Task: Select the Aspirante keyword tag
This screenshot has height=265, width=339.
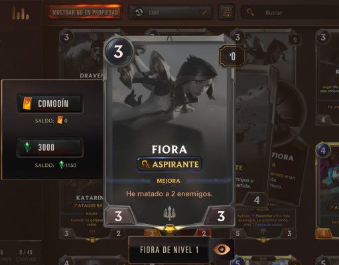Action: pos(170,164)
